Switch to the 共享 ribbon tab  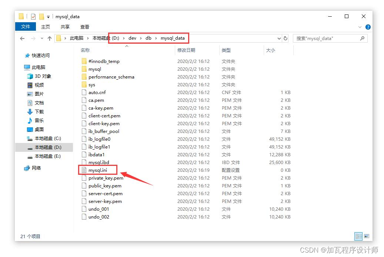[x=65, y=27]
